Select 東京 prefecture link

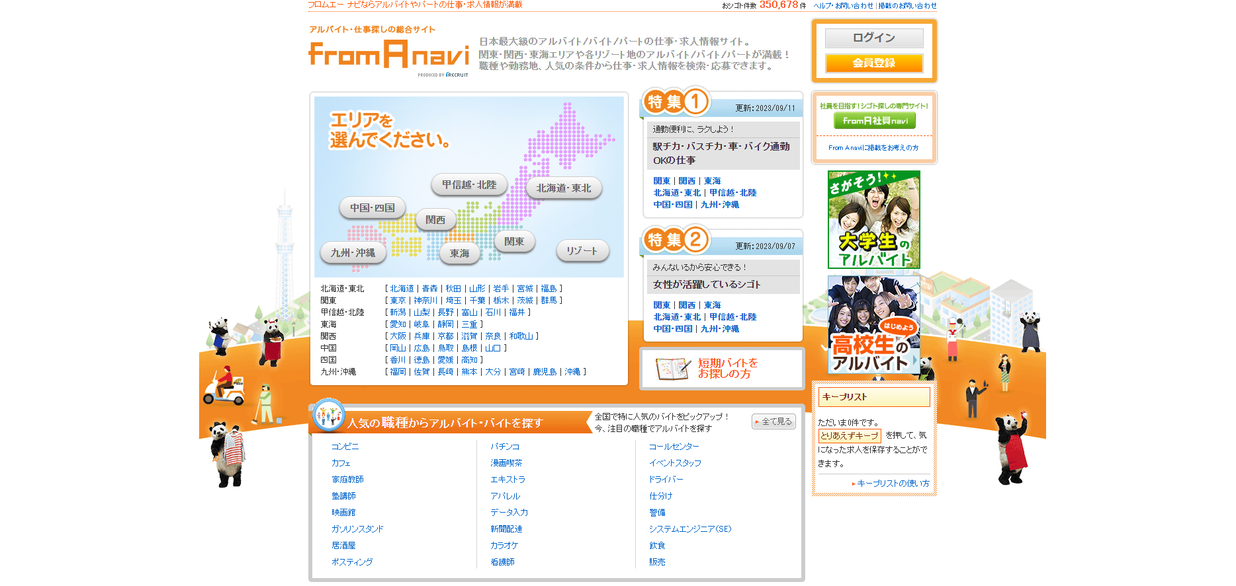point(398,301)
